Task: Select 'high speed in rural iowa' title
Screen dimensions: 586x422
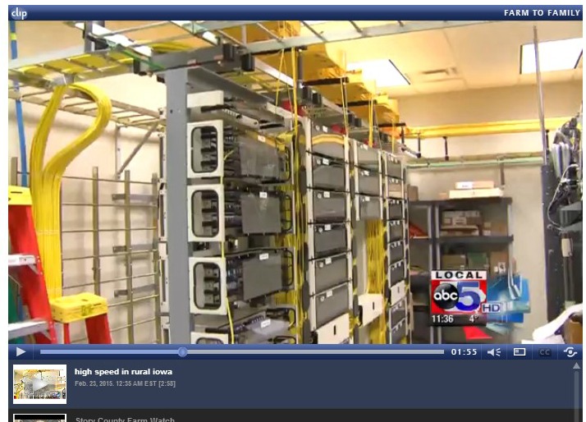Action: tap(123, 372)
